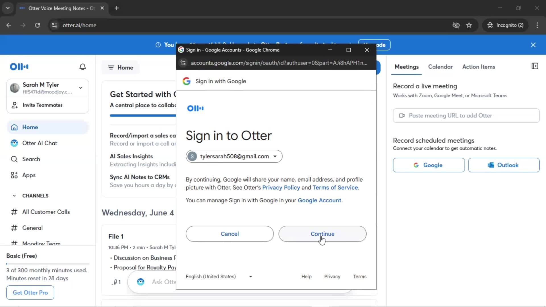
Task: Click the Otter chat icon beside Ask Otter
Action: pyautogui.click(x=140, y=282)
